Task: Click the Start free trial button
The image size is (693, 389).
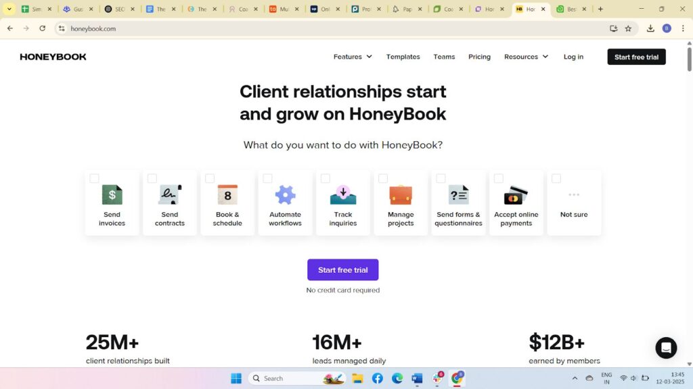Action: 342,269
